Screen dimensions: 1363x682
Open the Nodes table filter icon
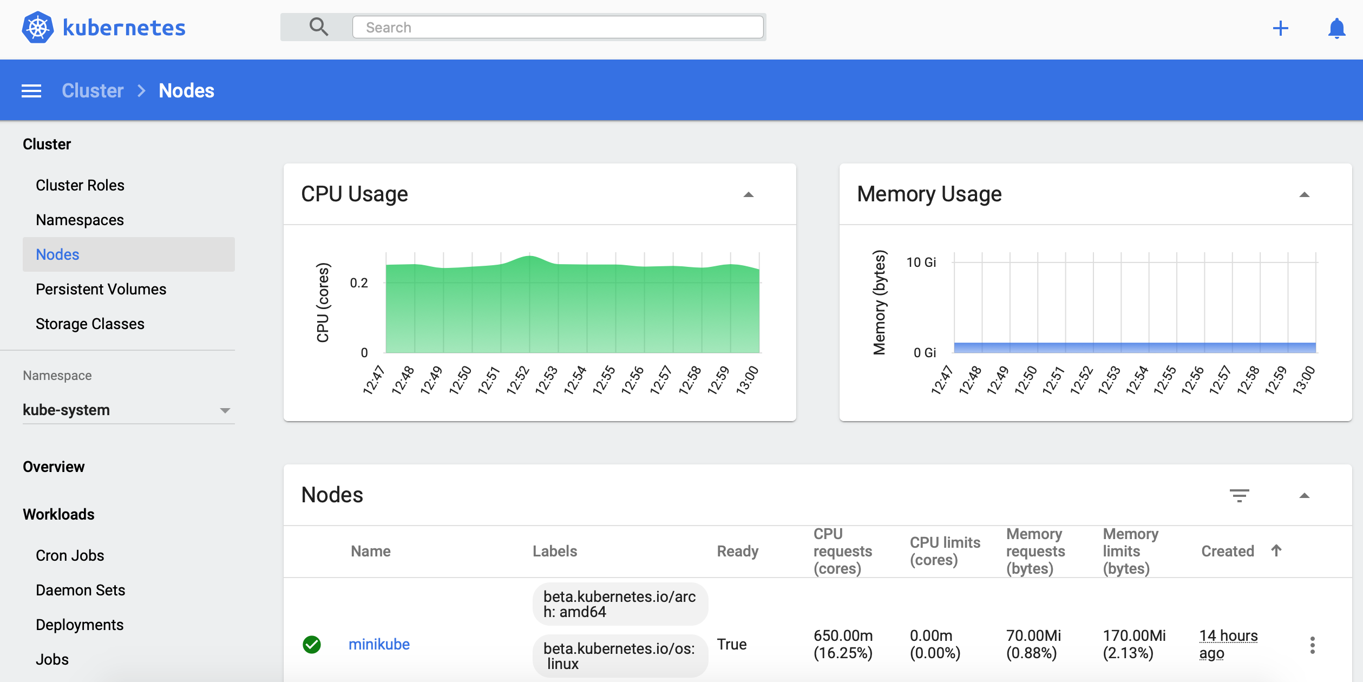pos(1240,495)
